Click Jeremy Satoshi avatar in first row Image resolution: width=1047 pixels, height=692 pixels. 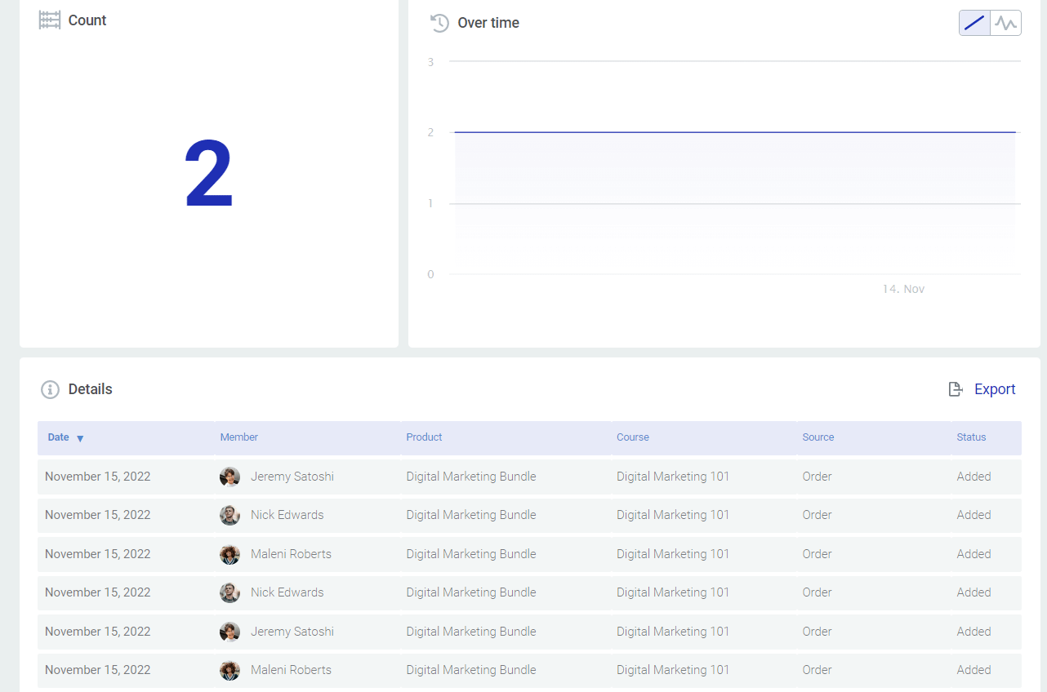click(229, 477)
